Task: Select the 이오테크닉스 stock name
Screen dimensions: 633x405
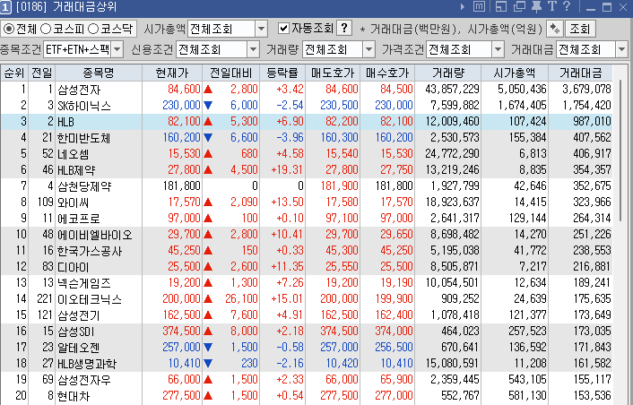Action: pos(90,299)
